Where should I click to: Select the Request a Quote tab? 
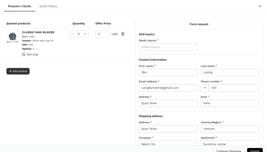click(20, 6)
